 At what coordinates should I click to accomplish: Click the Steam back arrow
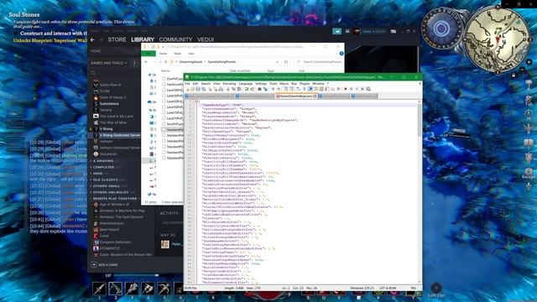pyautogui.click(x=92, y=39)
